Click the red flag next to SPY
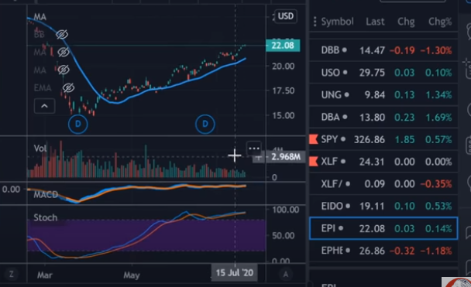Image resolution: width=471 pixels, height=287 pixels. click(x=313, y=139)
